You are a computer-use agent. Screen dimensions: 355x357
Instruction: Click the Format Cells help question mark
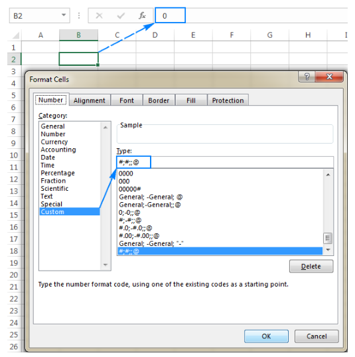click(x=307, y=76)
